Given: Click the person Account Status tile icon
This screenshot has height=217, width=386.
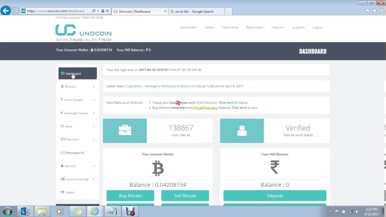Looking at the screenshot, I should click(x=242, y=131).
